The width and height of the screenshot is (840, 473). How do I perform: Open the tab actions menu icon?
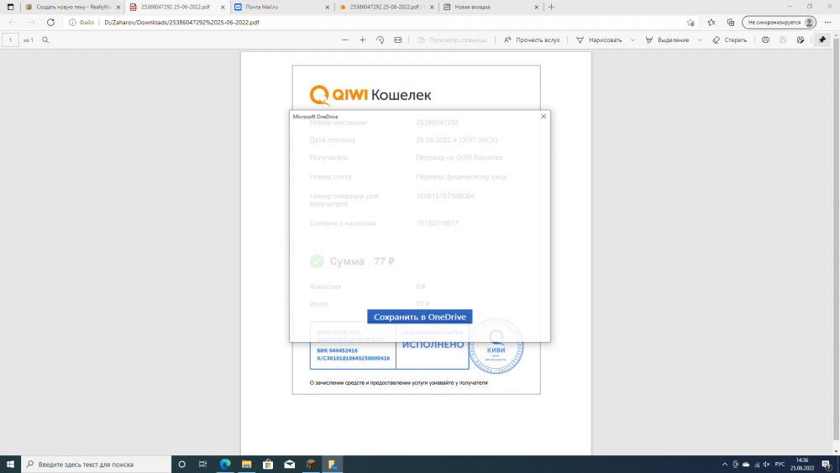[x=10, y=7]
